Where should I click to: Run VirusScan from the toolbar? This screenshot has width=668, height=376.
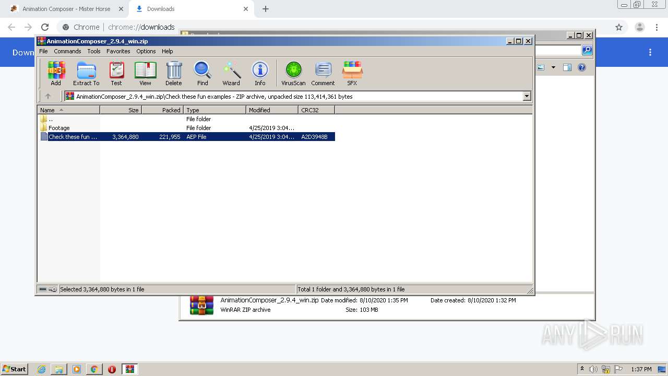(x=293, y=73)
